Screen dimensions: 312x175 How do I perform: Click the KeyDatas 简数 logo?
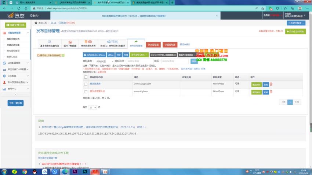[16, 15]
